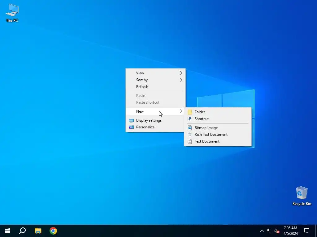Viewport: 317px width, 237px height.
Task: Launch Google Chrome from taskbar
Action: point(53,231)
